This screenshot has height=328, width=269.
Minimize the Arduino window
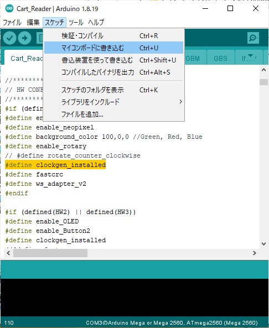coord(205,9)
